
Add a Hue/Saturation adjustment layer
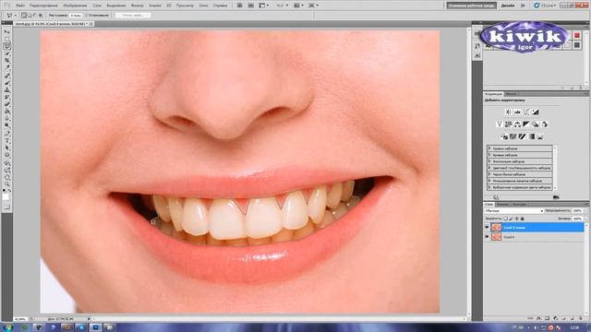point(509,125)
